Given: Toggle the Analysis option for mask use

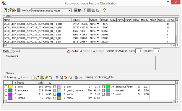Looking at the screenshot, I should [81, 51].
